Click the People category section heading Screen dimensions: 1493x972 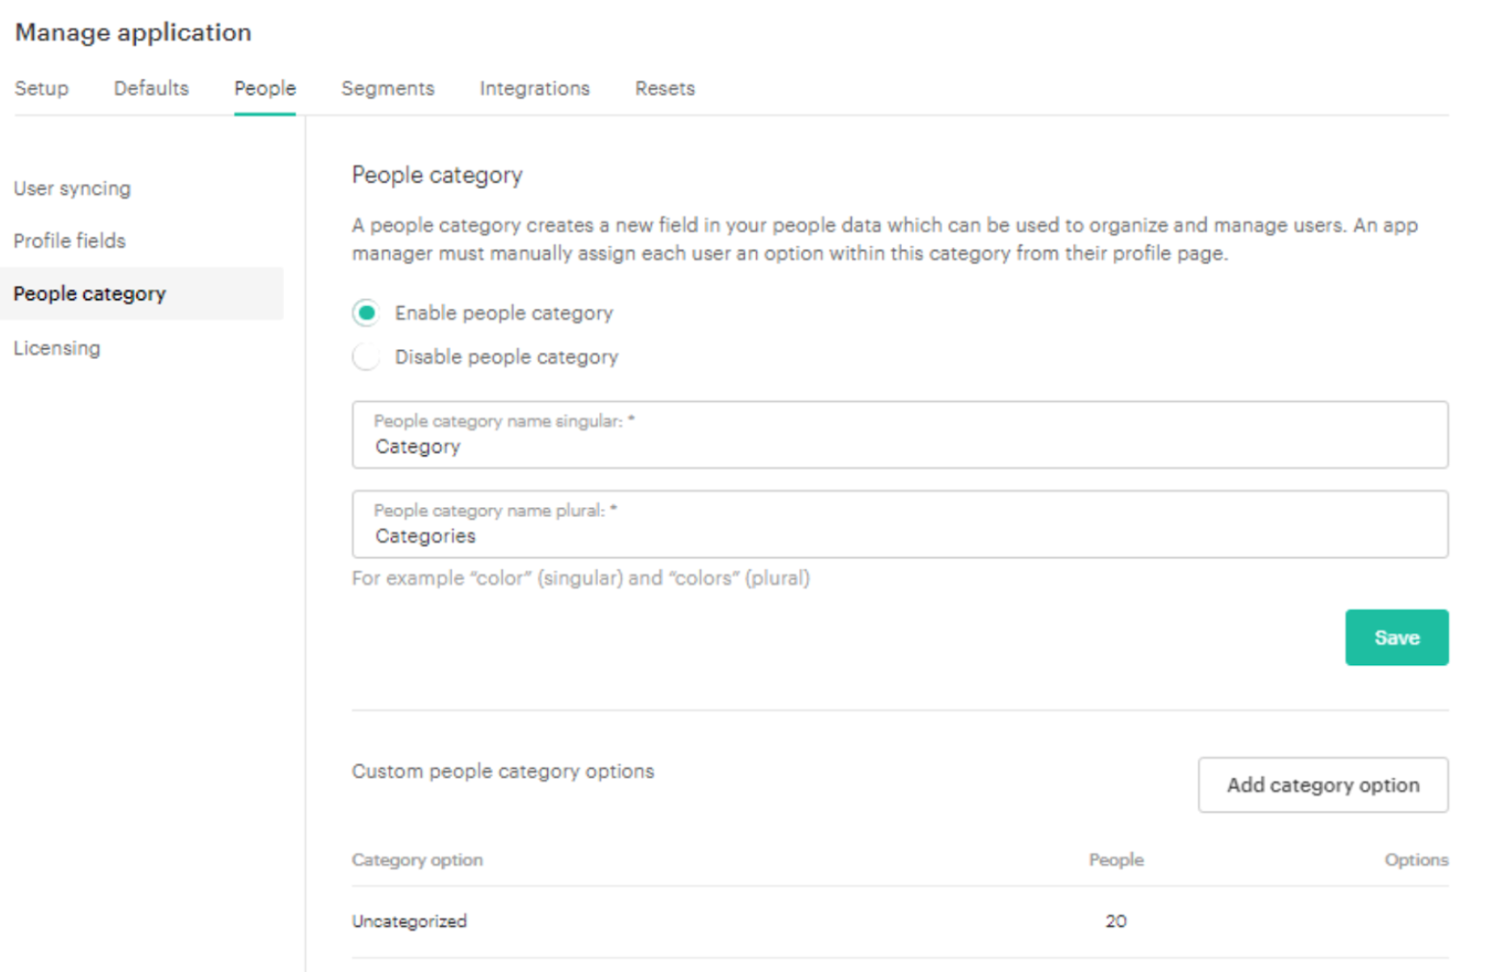point(437,175)
